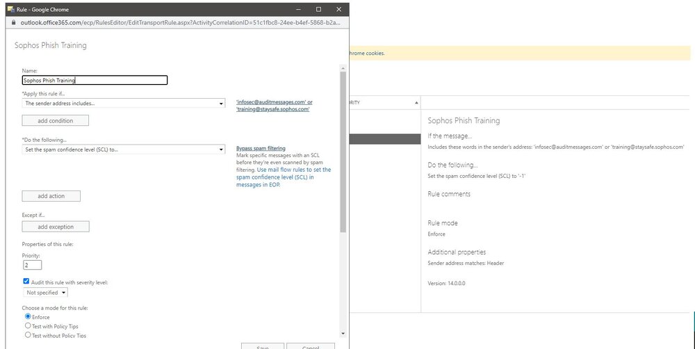Click the lock icon in the address bar
Image resolution: width=695 pixels, height=349 pixels.
coord(13,23)
